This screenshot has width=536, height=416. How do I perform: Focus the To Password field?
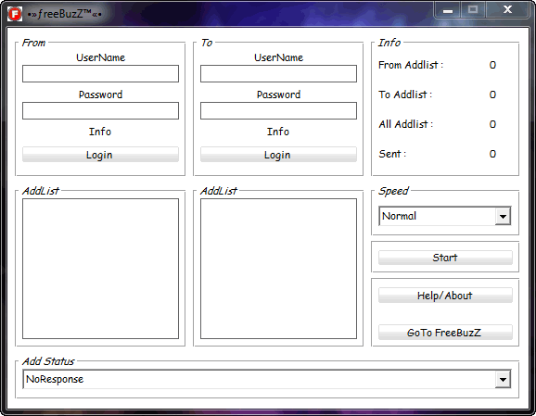pyautogui.click(x=278, y=110)
